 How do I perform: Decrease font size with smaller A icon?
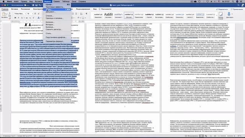[x=39, y=14]
